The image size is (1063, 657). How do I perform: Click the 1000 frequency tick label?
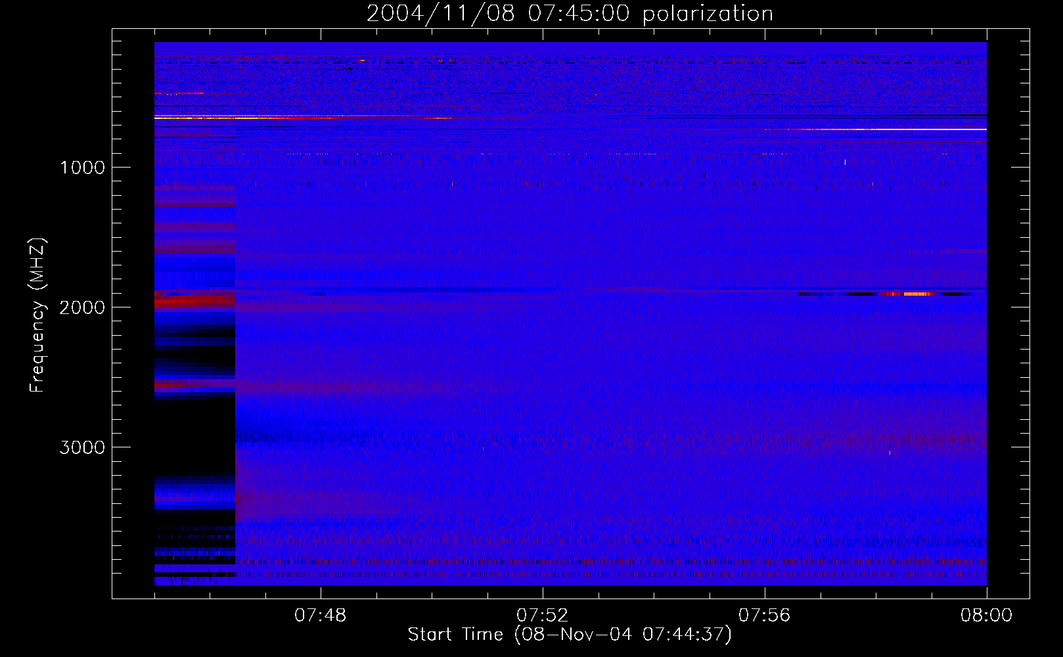point(83,168)
